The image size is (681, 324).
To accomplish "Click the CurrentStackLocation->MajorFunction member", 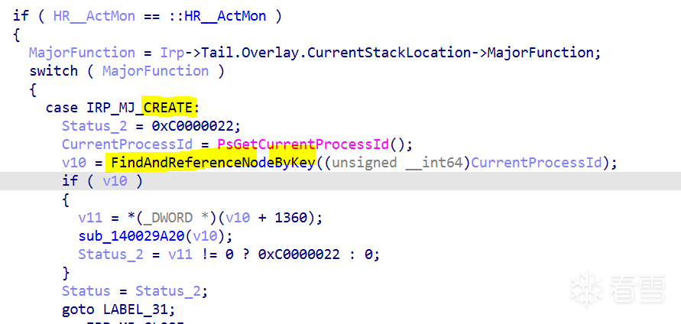I will coord(450,53).
